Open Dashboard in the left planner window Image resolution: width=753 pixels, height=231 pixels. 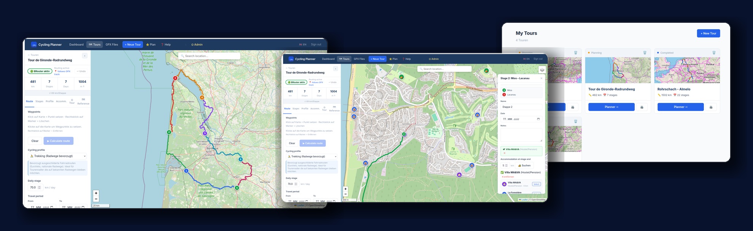click(x=76, y=44)
